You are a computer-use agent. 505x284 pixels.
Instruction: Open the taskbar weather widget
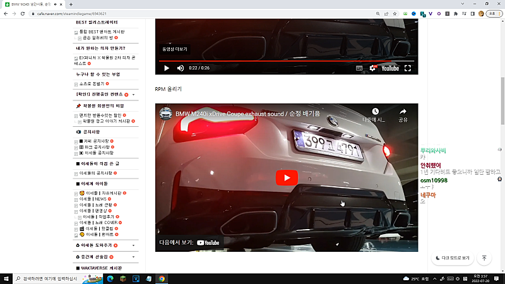(416, 278)
